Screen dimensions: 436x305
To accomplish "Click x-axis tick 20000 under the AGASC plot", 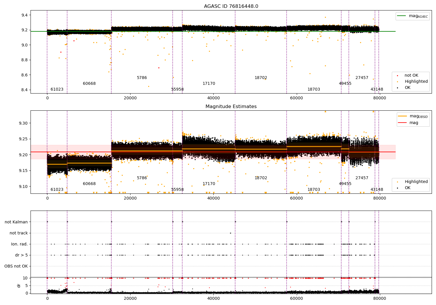I will (130, 98).
